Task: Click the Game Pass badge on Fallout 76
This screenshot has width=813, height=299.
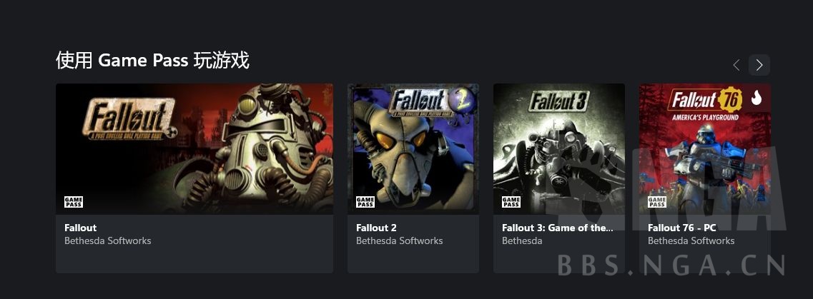Action: tap(657, 202)
